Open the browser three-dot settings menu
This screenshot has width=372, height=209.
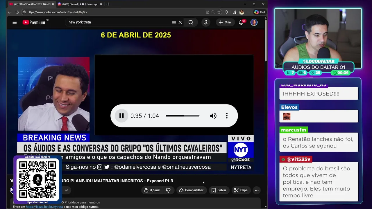point(249,12)
